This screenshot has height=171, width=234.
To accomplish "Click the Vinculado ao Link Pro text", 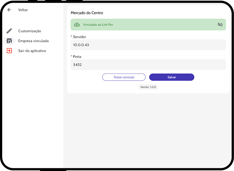I will pos(98,25).
